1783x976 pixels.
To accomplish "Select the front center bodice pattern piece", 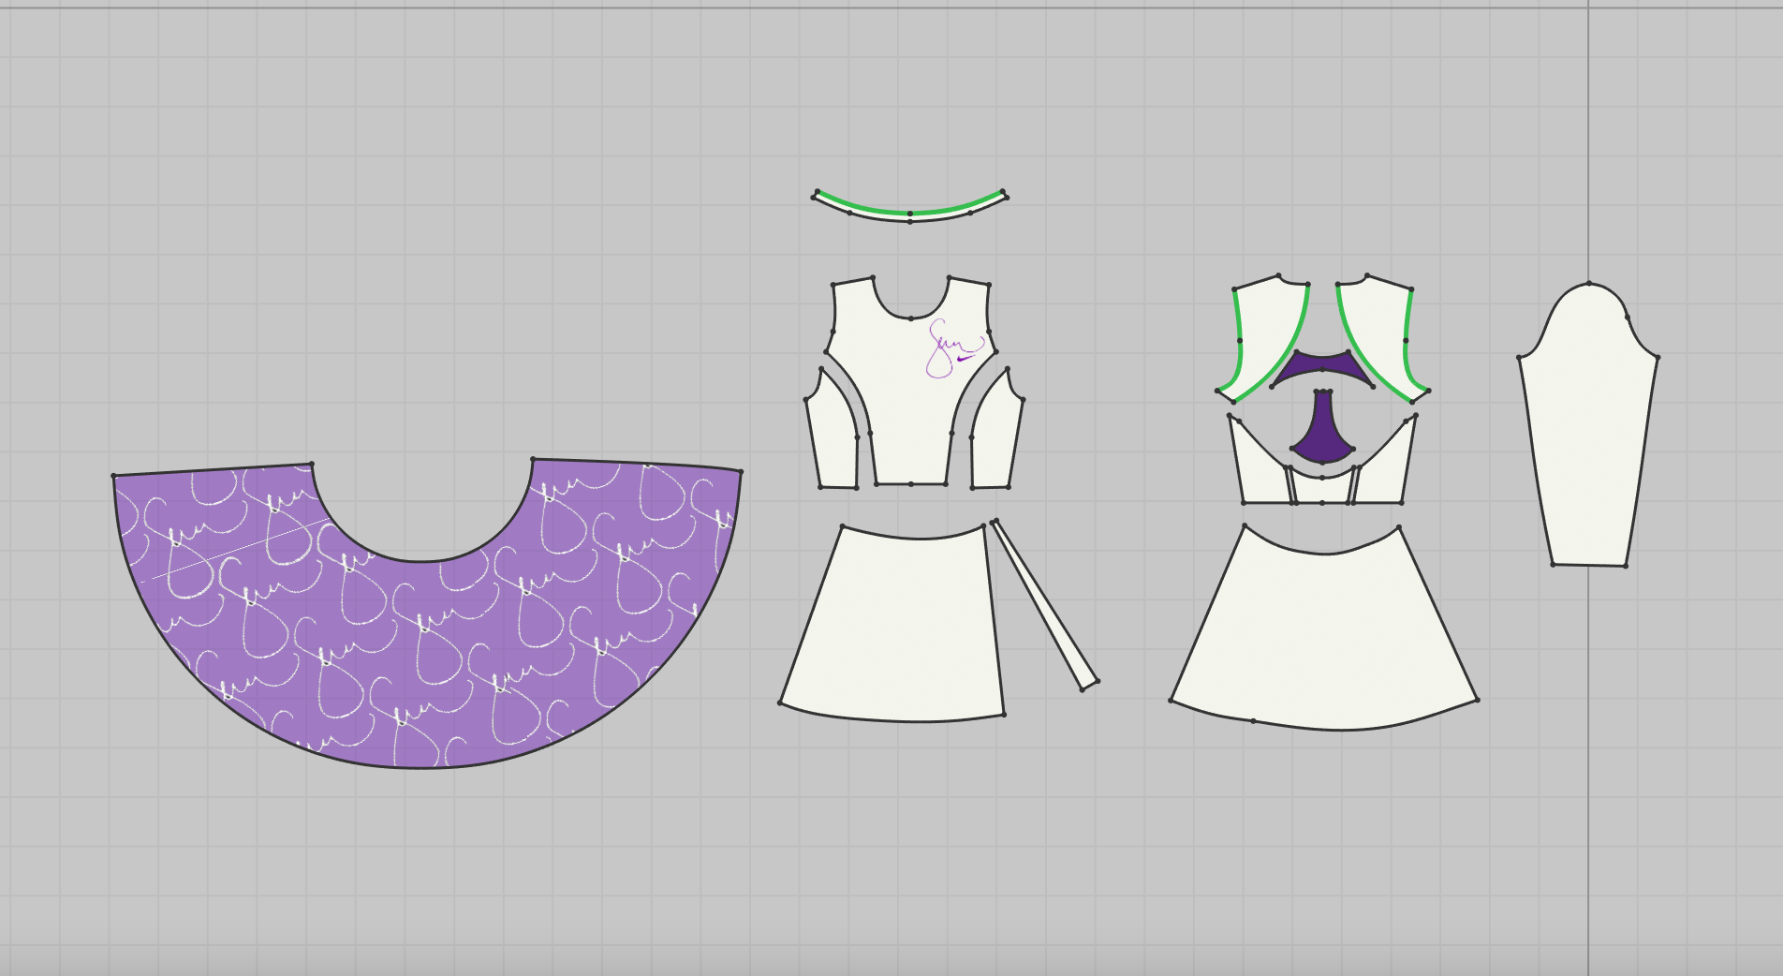I will pyautogui.click(x=908, y=412).
